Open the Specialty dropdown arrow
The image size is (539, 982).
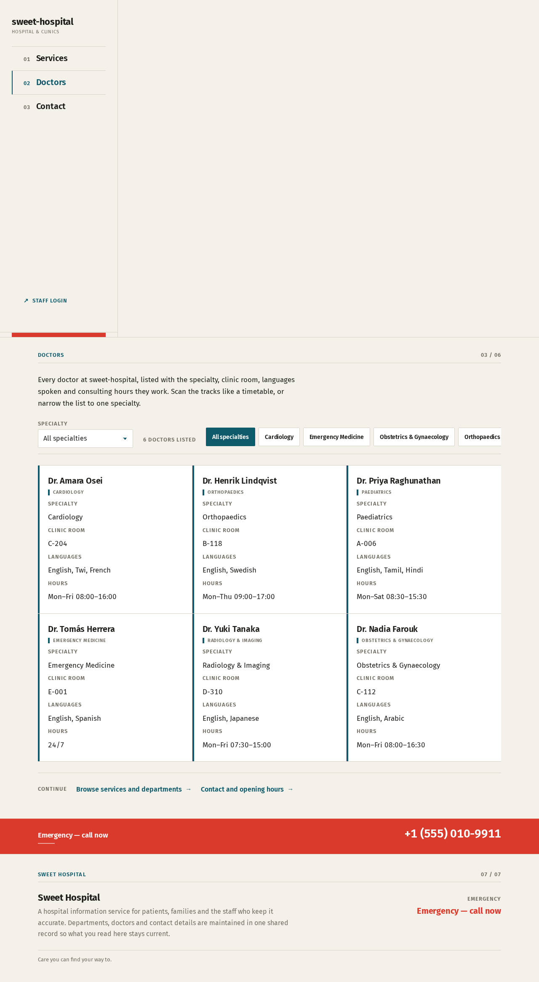[125, 439]
